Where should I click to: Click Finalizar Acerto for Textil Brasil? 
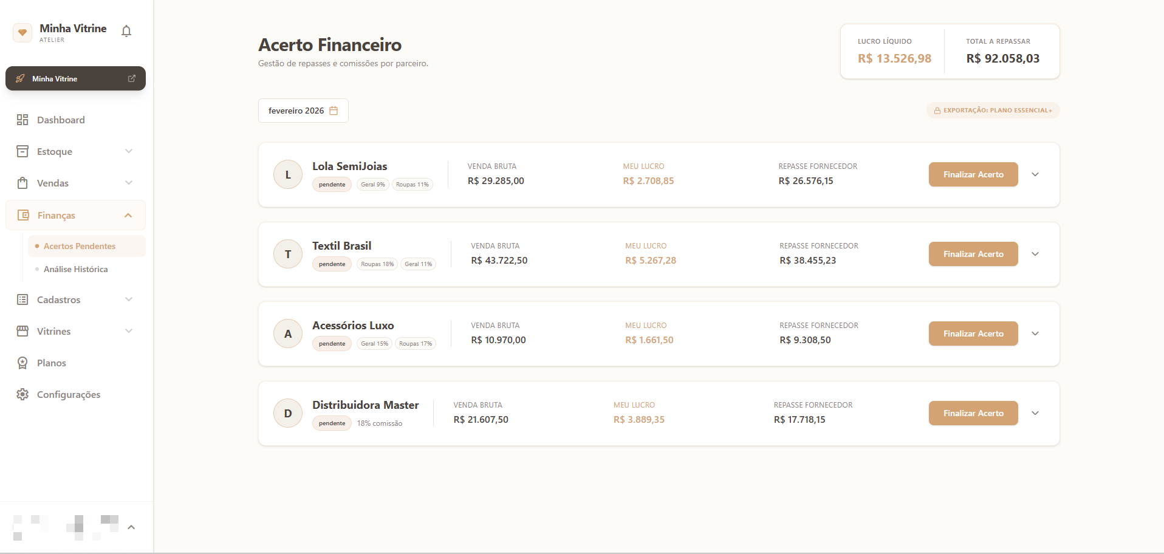tap(973, 254)
